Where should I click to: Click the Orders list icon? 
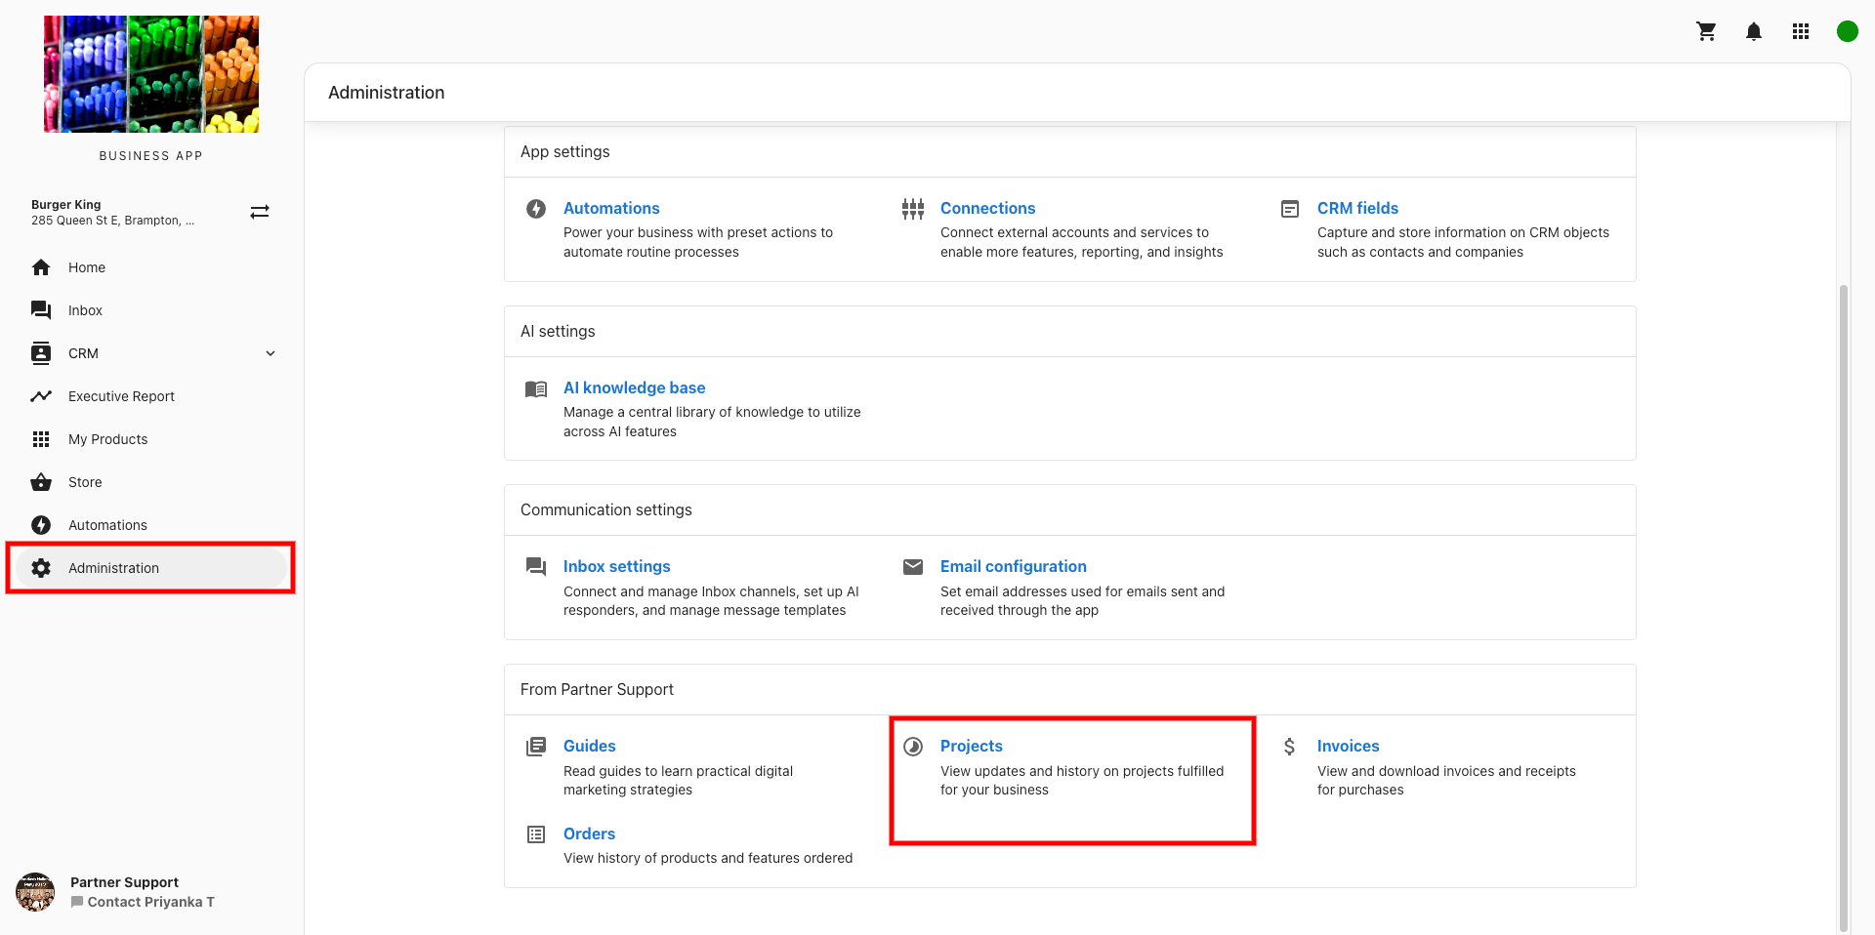(x=536, y=834)
